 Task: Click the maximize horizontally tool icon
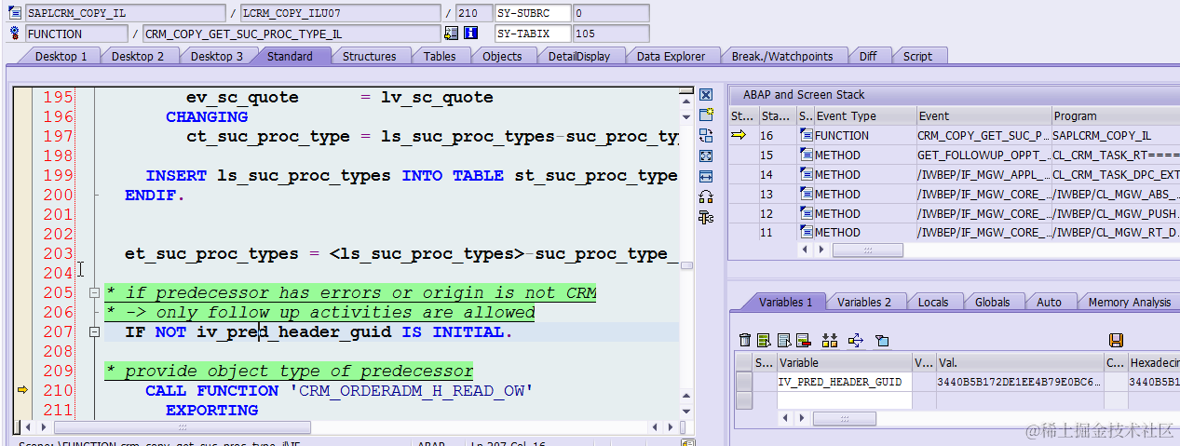(706, 176)
